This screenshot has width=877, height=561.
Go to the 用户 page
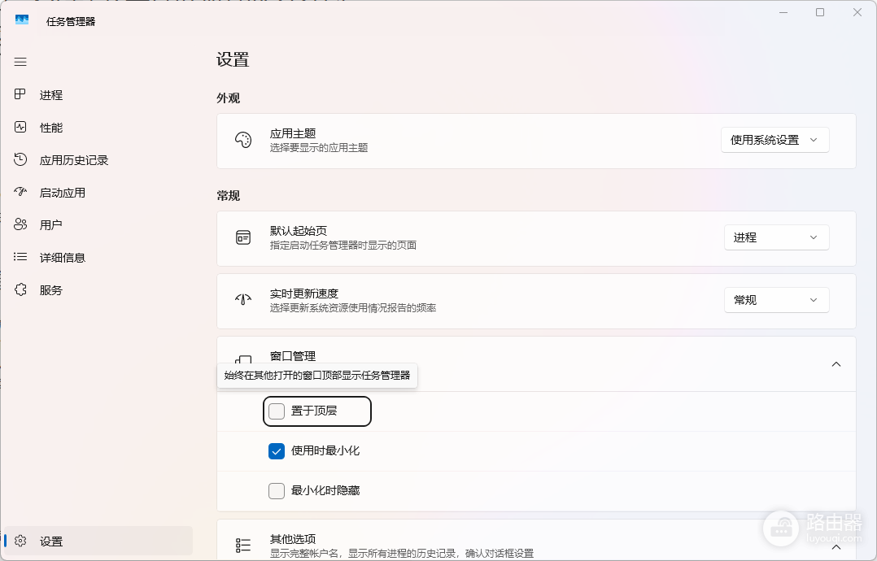(x=98, y=224)
